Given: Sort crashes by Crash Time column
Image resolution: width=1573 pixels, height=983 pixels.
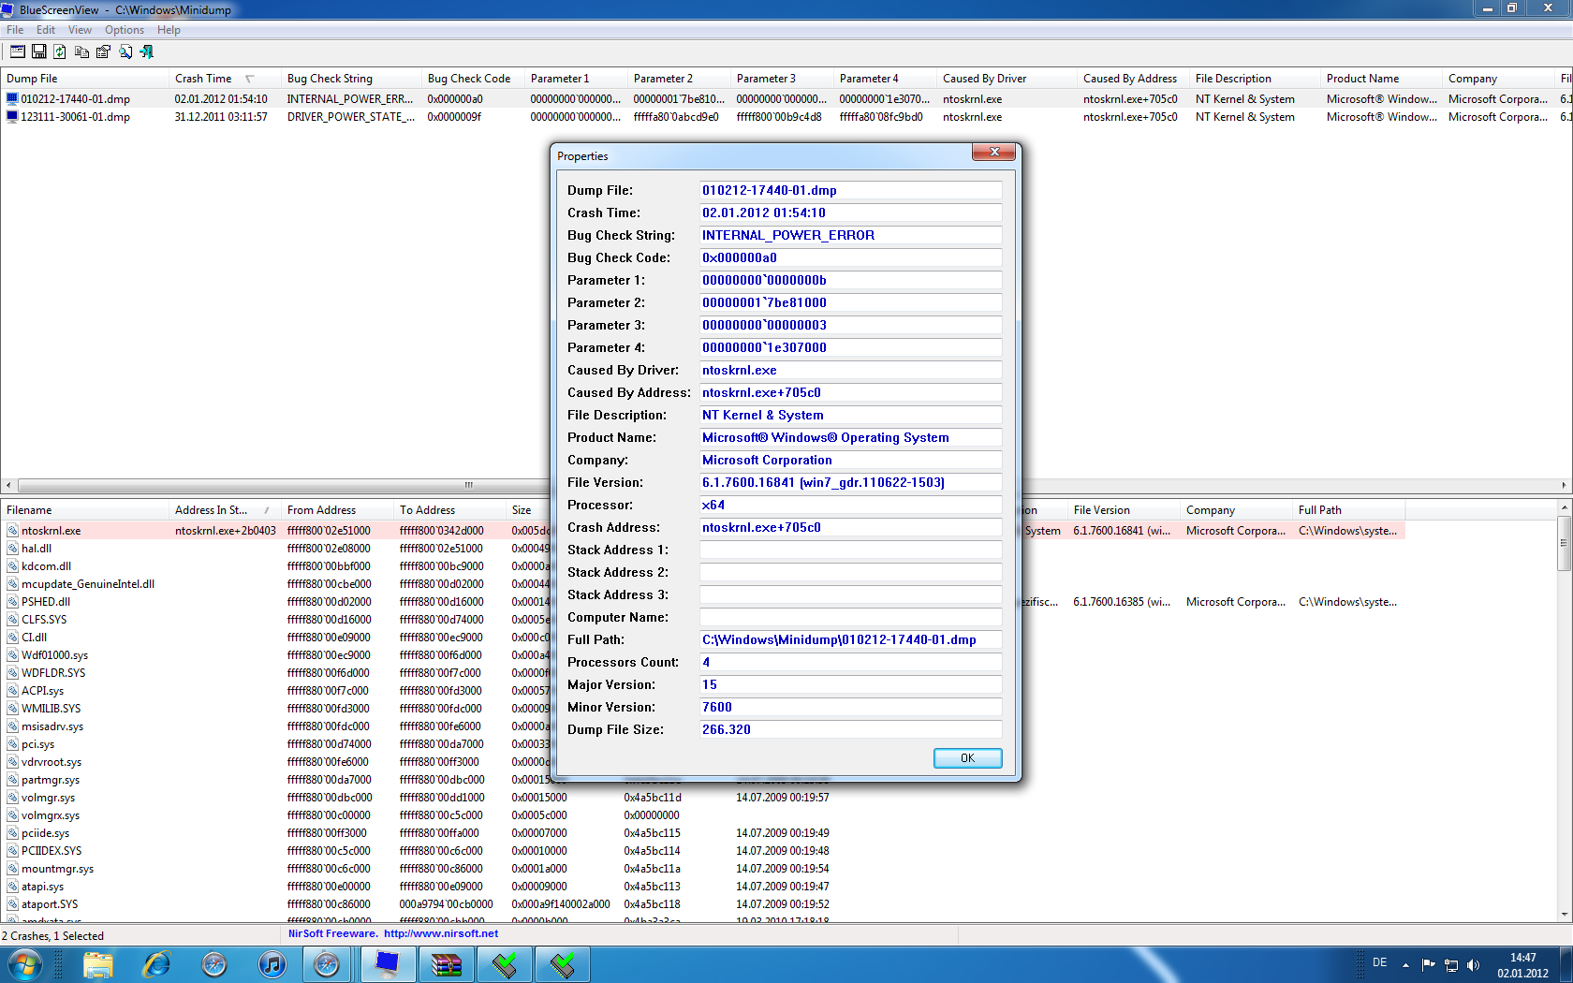Looking at the screenshot, I should [x=225, y=79].
